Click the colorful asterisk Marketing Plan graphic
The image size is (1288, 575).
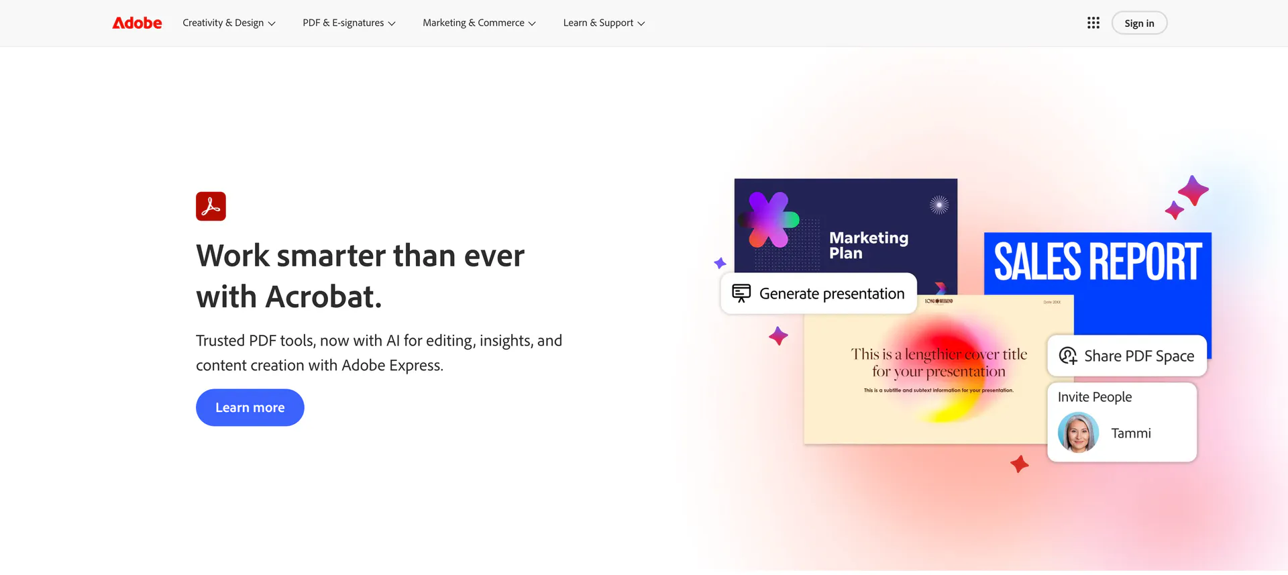[x=769, y=220]
